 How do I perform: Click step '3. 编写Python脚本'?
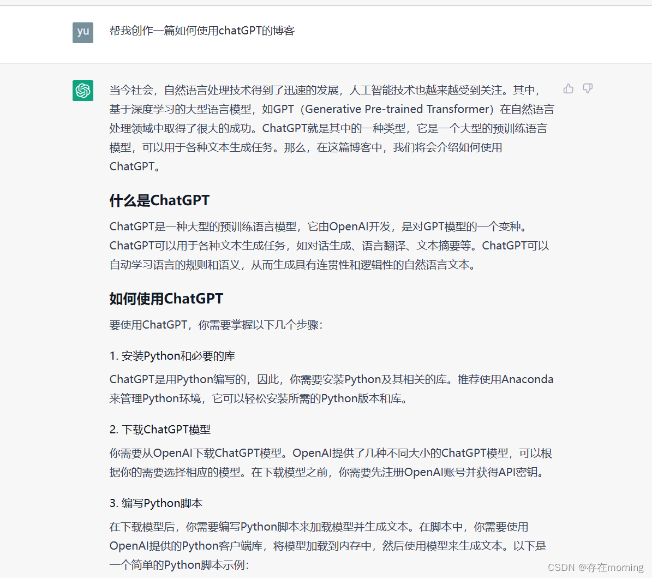(156, 503)
